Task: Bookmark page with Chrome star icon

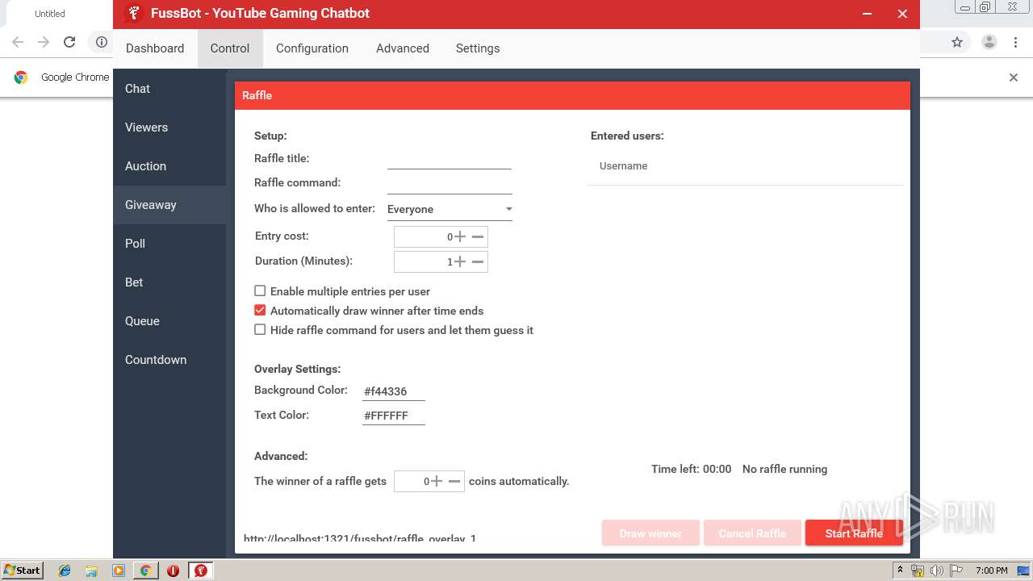Action: (957, 42)
